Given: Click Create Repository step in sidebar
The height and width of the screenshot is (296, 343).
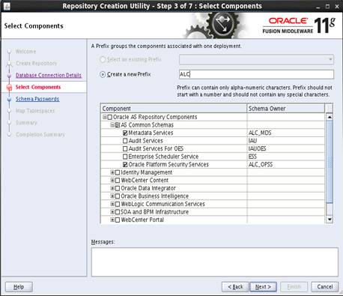Looking at the screenshot, I should point(37,64).
